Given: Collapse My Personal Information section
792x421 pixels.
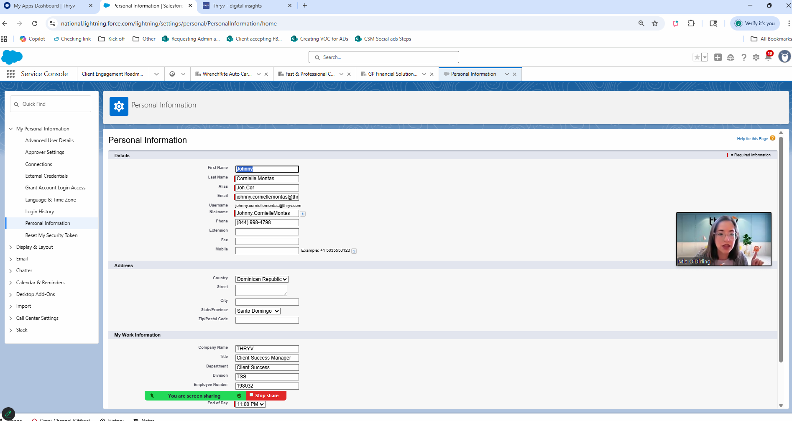Looking at the screenshot, I should [x=11, y=129].
